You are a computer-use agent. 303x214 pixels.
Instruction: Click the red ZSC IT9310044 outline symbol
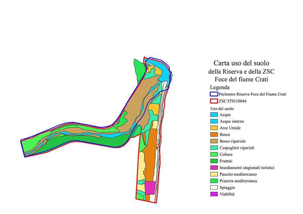point(214,101)
